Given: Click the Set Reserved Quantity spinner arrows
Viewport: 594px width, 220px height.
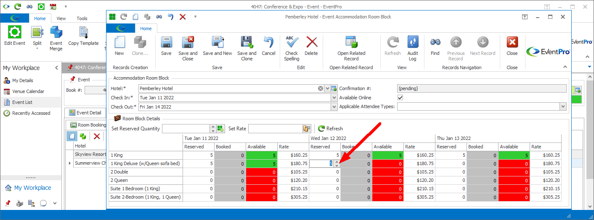Looking at the screenshot, I should tap(213, 129).
